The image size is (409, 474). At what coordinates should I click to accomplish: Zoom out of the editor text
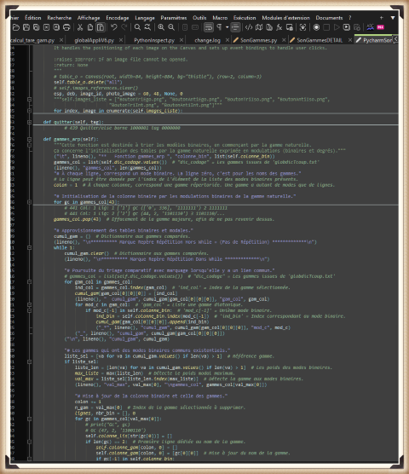pyautogui.click(x=171, y=27)
